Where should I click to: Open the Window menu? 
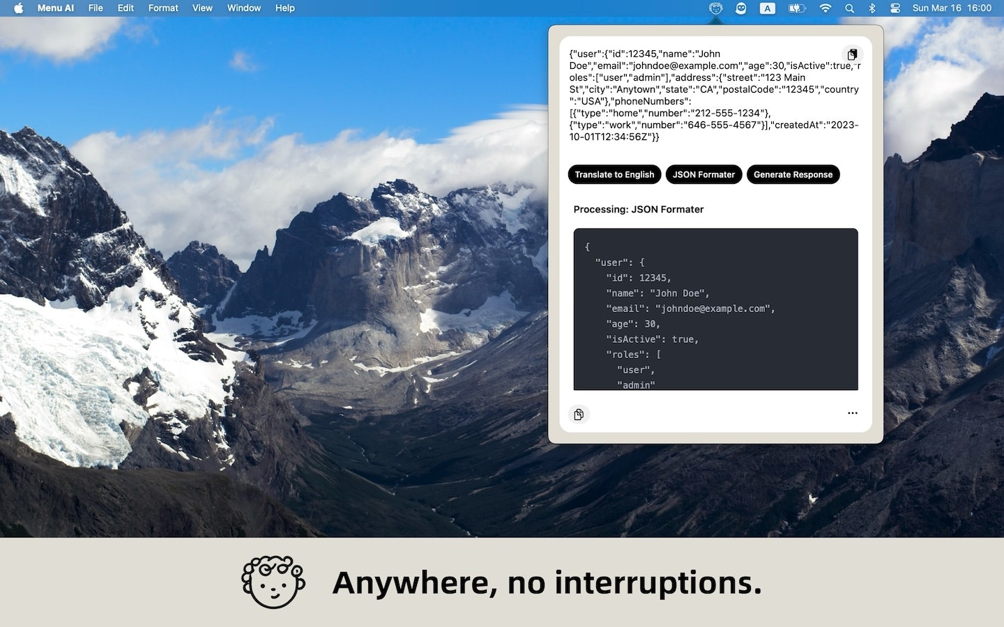[x=244, y=8]
